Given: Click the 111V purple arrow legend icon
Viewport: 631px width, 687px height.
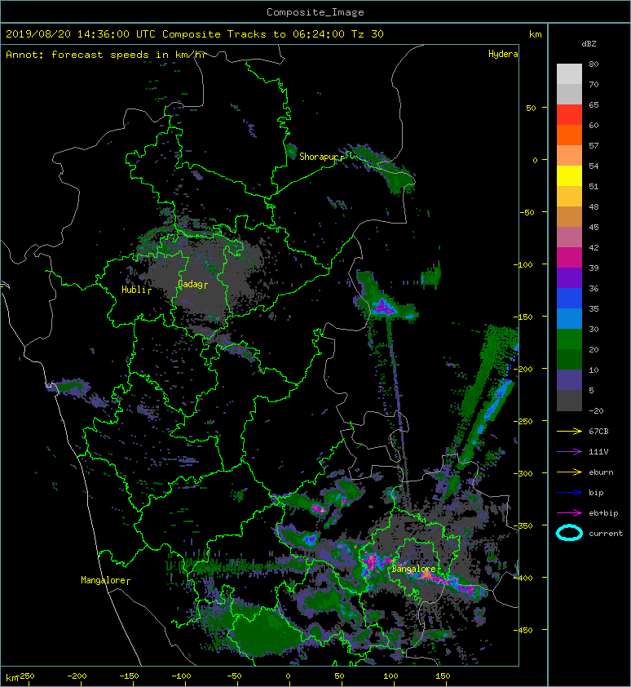Looking at the screenshot, I should pos(569,452).
